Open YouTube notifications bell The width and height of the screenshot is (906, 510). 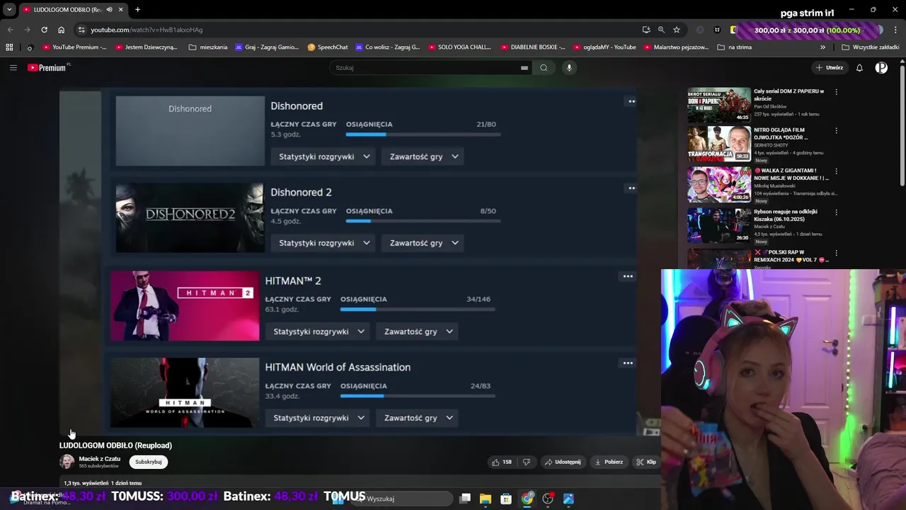click(859, 68)
